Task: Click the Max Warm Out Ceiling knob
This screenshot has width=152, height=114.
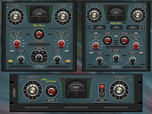Action: point(63,16)
